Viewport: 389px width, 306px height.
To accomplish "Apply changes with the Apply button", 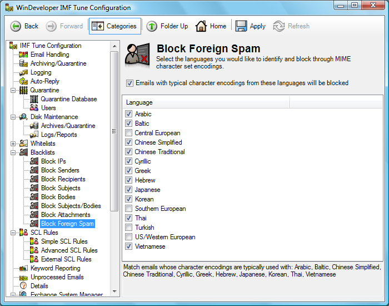I will [x=250, y=26].
